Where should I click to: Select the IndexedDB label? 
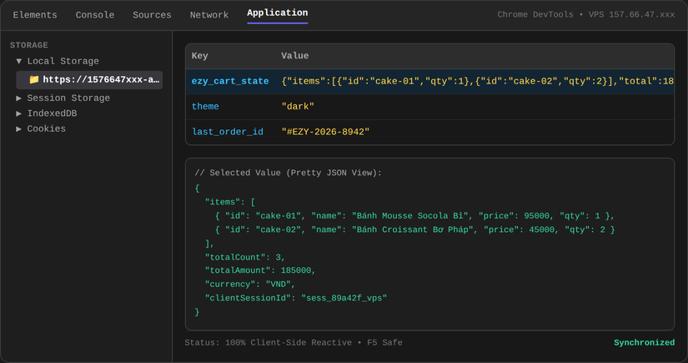point(52,113)
